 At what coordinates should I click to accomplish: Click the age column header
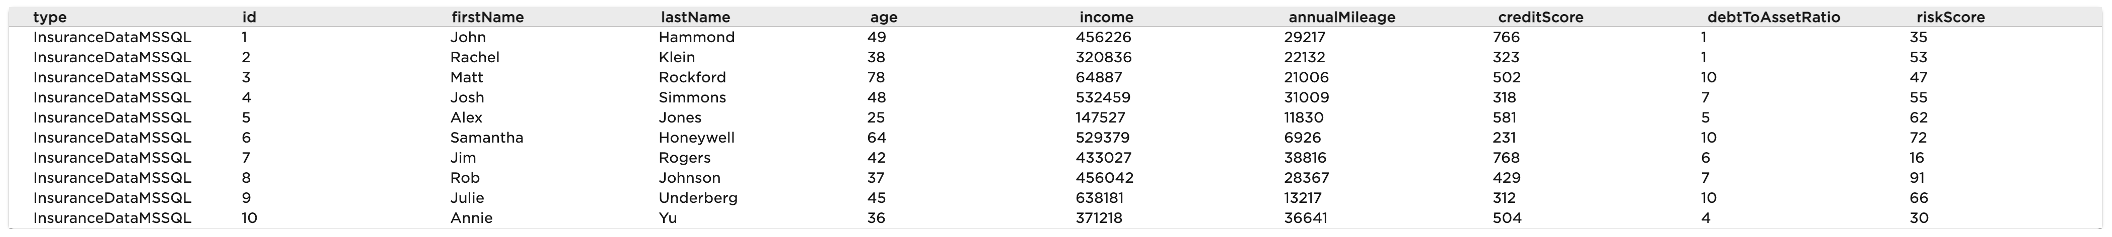point(883,17)
